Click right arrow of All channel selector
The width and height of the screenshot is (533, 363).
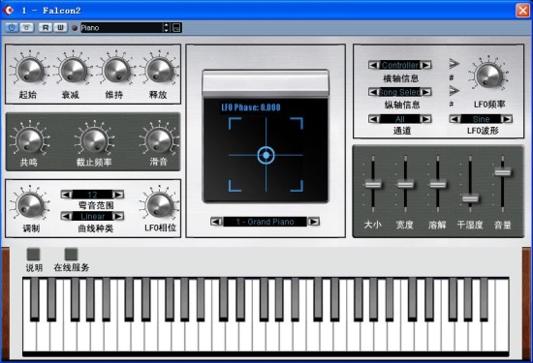coord(426,119)
